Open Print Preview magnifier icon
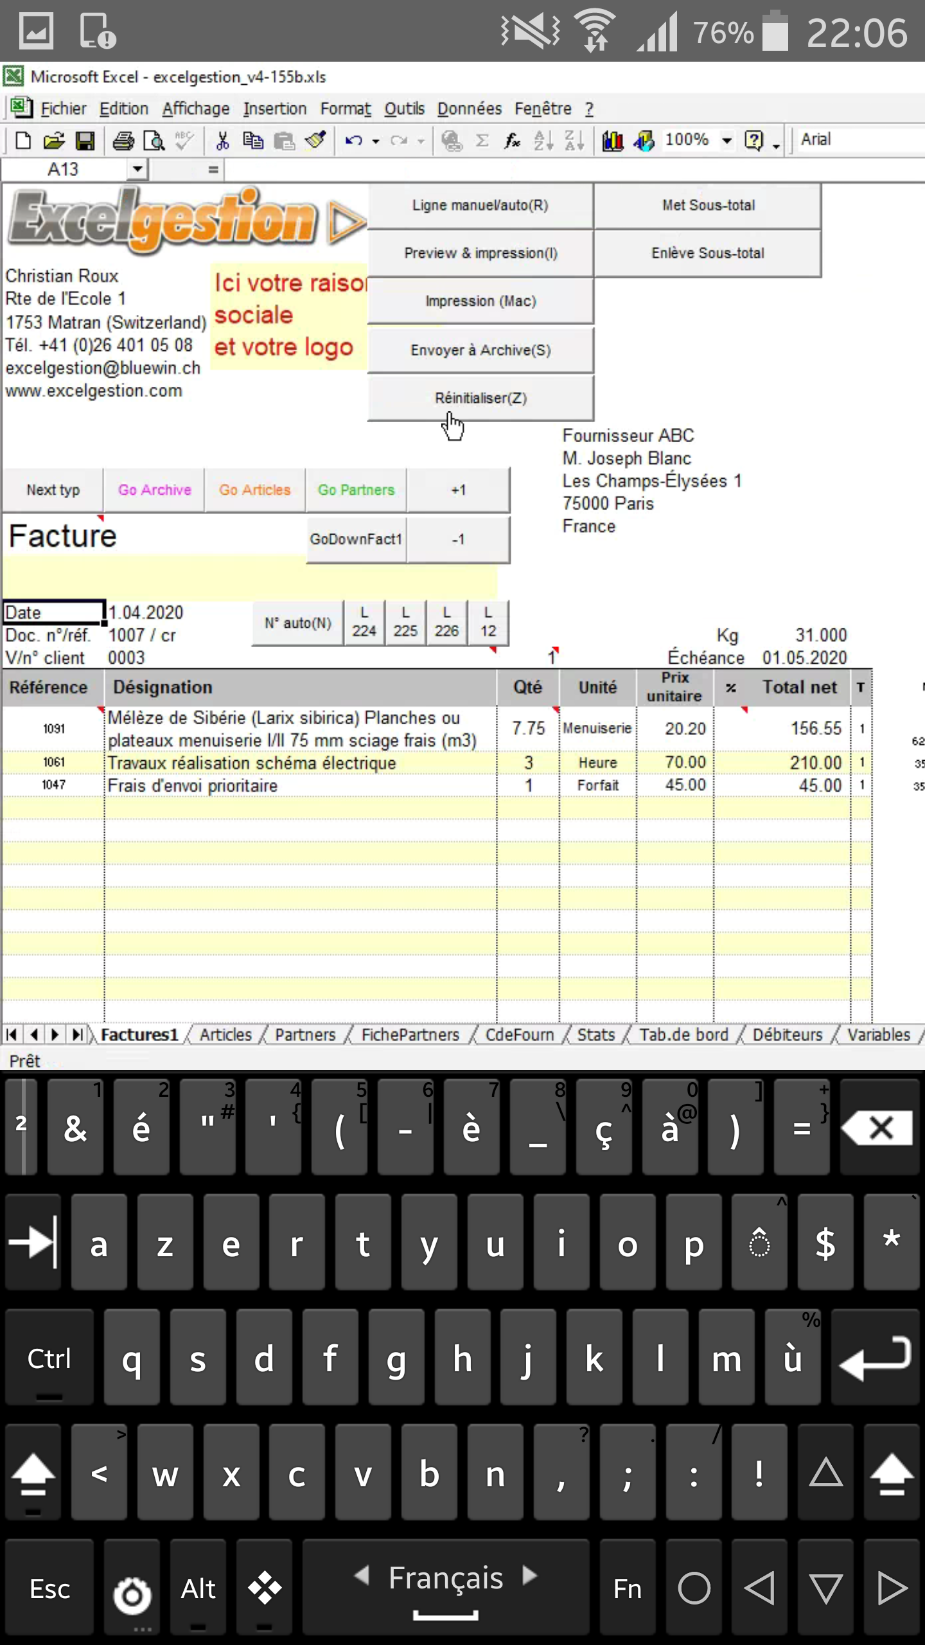Image resolution: width=925 pixels, height=1645 pixels. (x=154, y=140)
